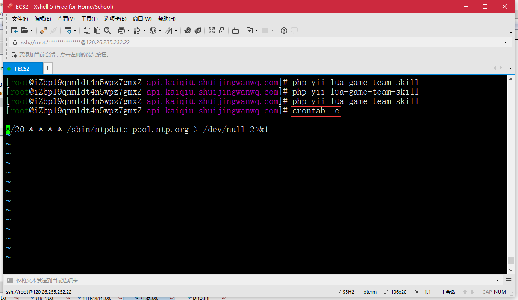
Task: Click the crontab ntpdate line in terminal
Action: 137,129
